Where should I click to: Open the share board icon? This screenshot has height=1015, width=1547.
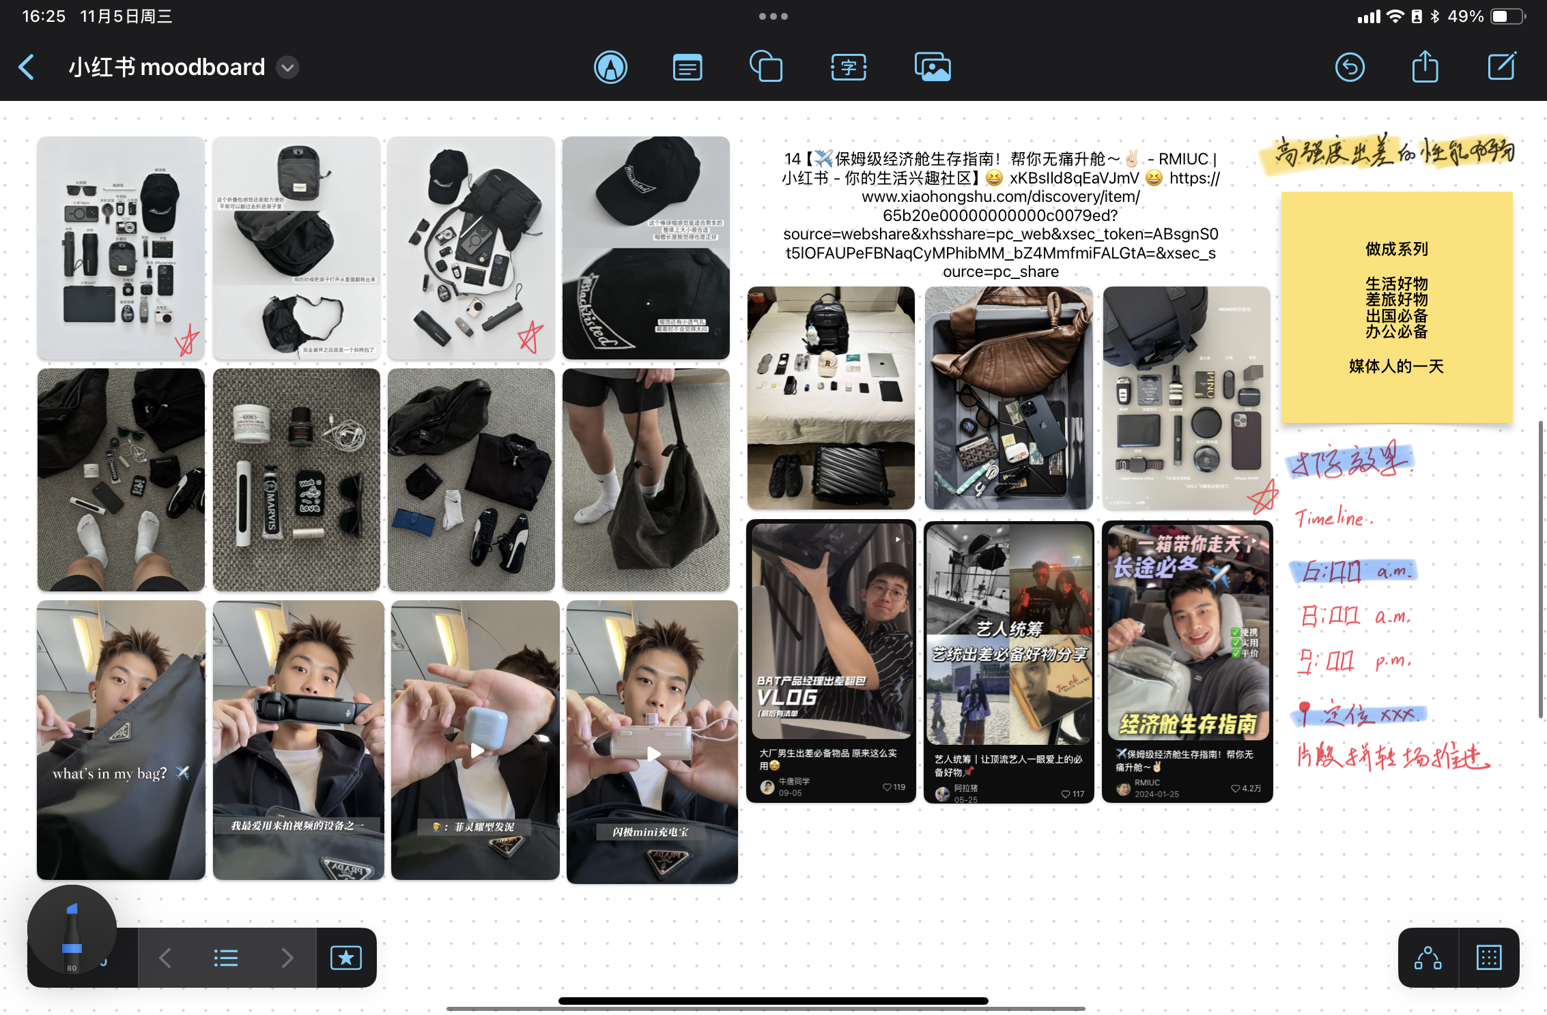1425,68
